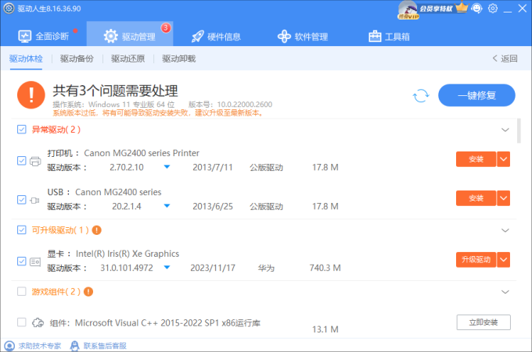The width and height of the screenshot is (532, 352).
Task: Open the feedback smiley face icon
Action: tap(477, 8)
